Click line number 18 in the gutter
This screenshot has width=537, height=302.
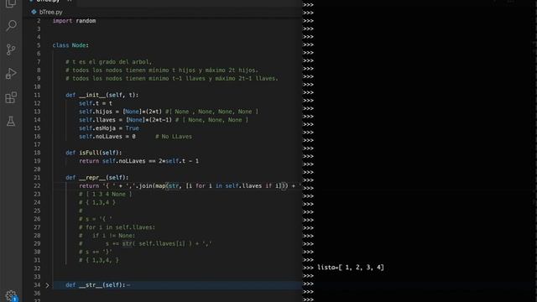point(37,153)
